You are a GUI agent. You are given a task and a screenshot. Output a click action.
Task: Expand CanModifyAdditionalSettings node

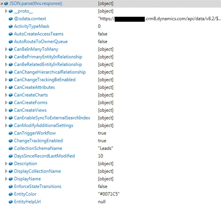coord(6,125)
